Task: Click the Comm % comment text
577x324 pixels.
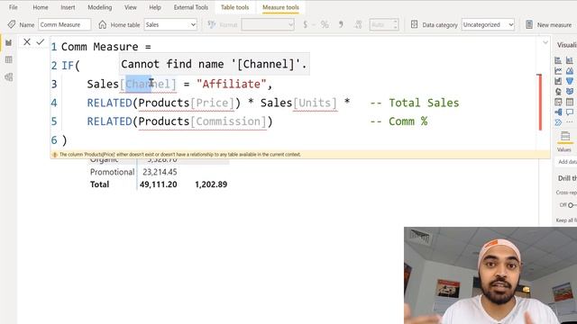Action: tap(398, 121)
